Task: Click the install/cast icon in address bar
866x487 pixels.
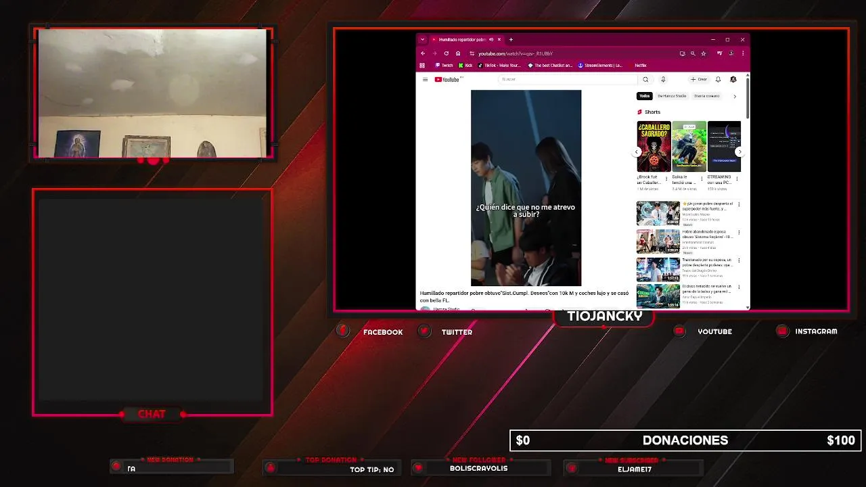Action: coord(682,53)
